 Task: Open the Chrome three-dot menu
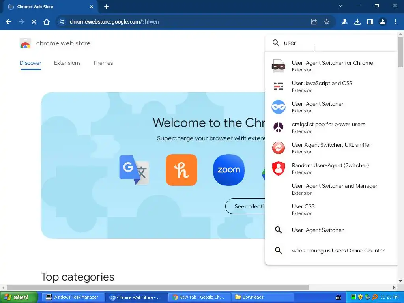[x=395, y=22]
